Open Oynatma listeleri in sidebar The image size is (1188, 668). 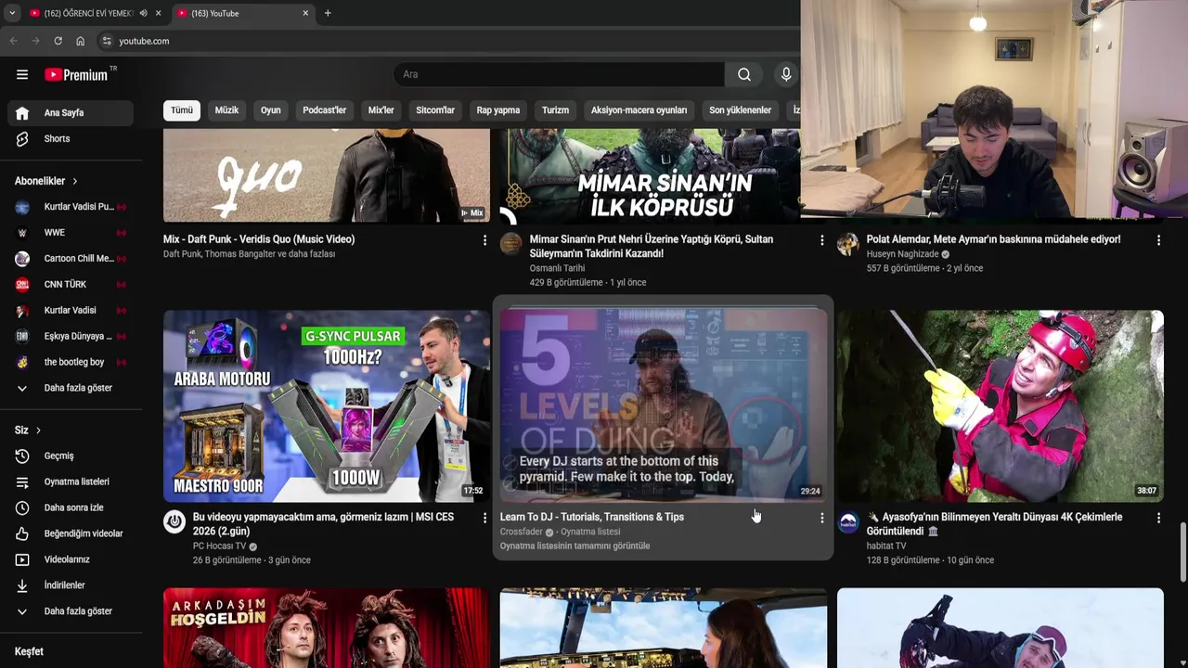coord(71,482)
